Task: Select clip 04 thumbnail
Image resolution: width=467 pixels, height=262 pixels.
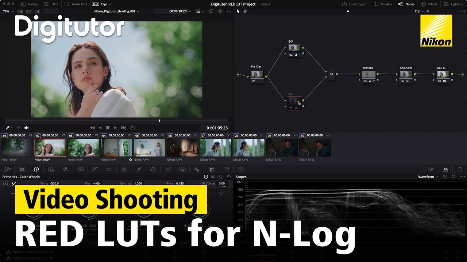Action: pyautogui.click(x=116, y=148)
